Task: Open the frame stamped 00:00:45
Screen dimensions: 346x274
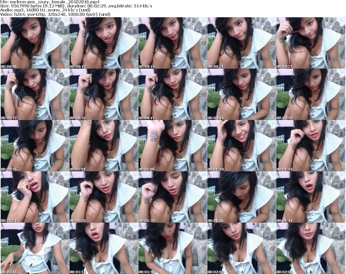Action: pos(242,94)
